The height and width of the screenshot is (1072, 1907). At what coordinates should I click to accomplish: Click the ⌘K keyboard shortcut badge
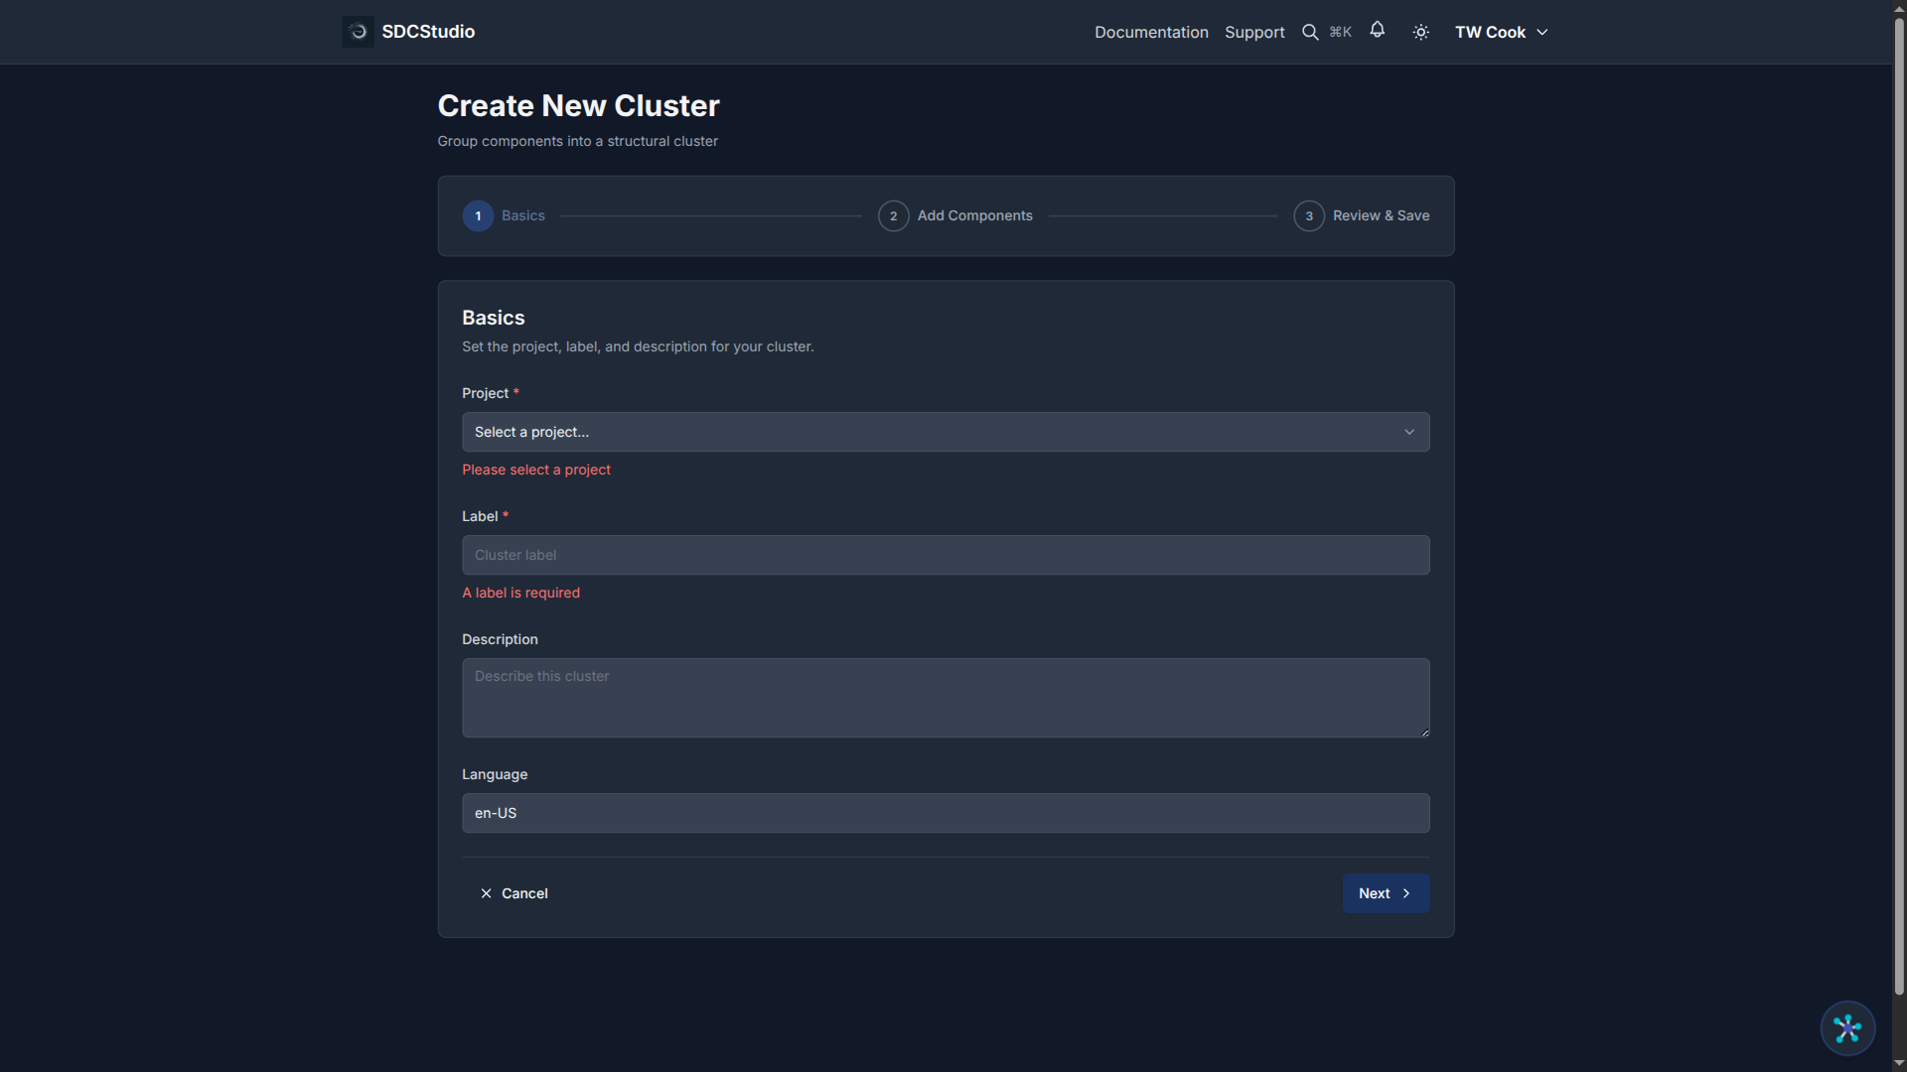[x=1340, y=31]
